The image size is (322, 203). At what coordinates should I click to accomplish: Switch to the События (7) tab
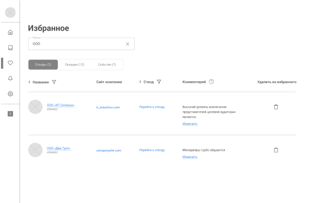click(x=107, y=65)
